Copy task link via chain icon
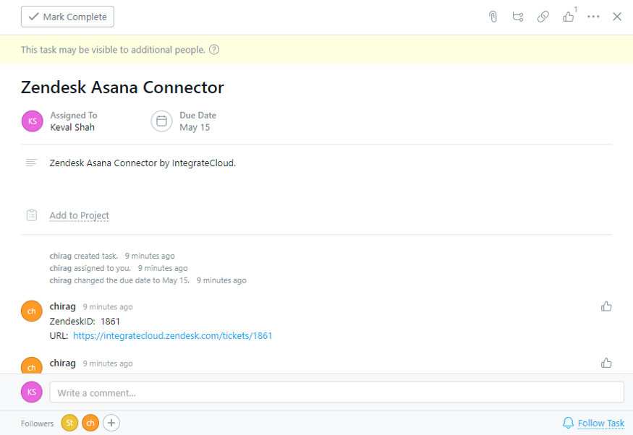Image resolution: width=633 pixels, height=435 pixels. 543,17
